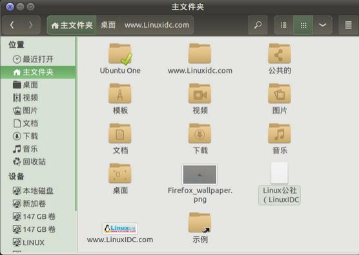
Task: Select the Ubuntu One folder icon
Action: coord(120,53)
